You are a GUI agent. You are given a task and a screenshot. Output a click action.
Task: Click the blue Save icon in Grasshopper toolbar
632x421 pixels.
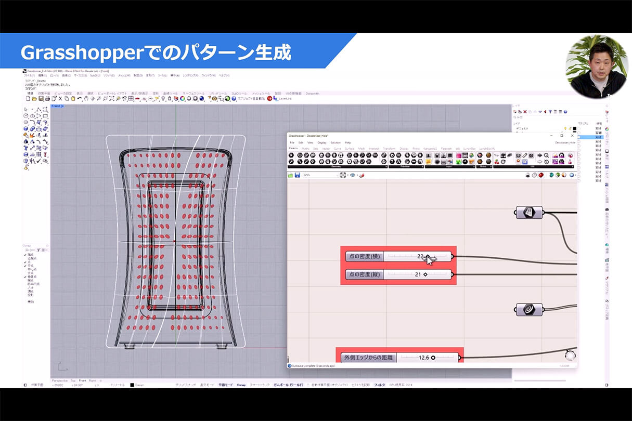coord(297,175)
